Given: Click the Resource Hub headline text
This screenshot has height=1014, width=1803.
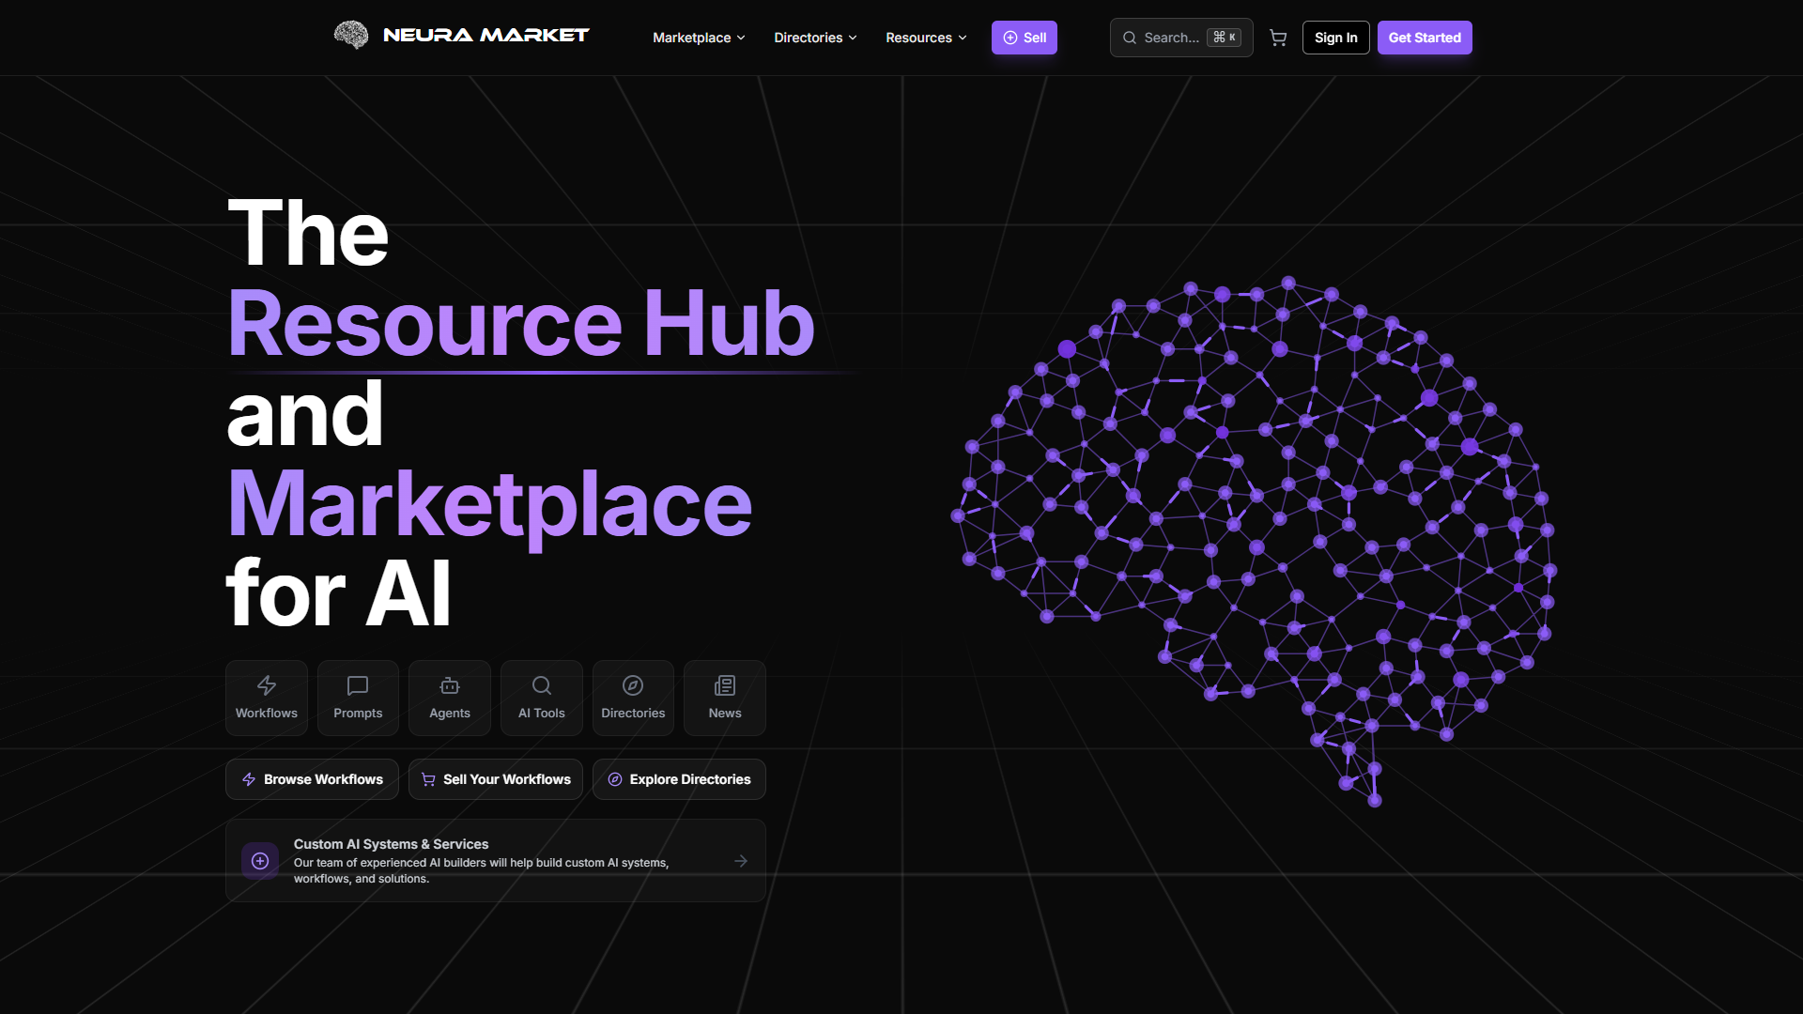Looking at the screenshot, I should (521, 323).
